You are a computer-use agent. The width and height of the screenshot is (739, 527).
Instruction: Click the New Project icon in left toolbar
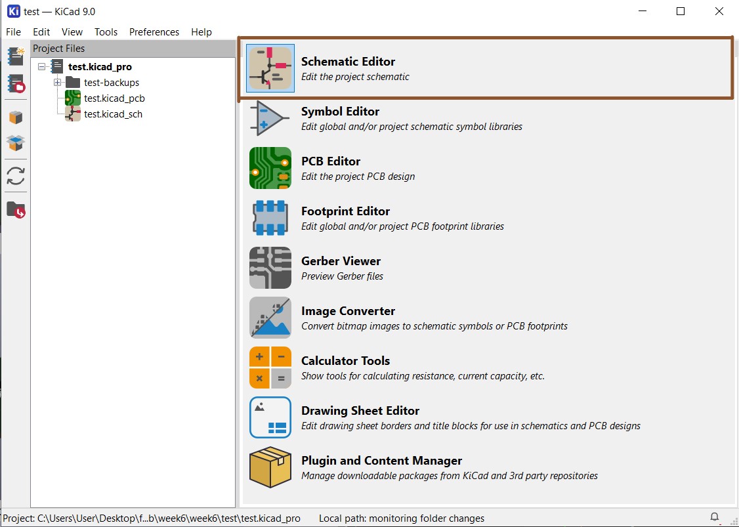click(x=16, y=56)
